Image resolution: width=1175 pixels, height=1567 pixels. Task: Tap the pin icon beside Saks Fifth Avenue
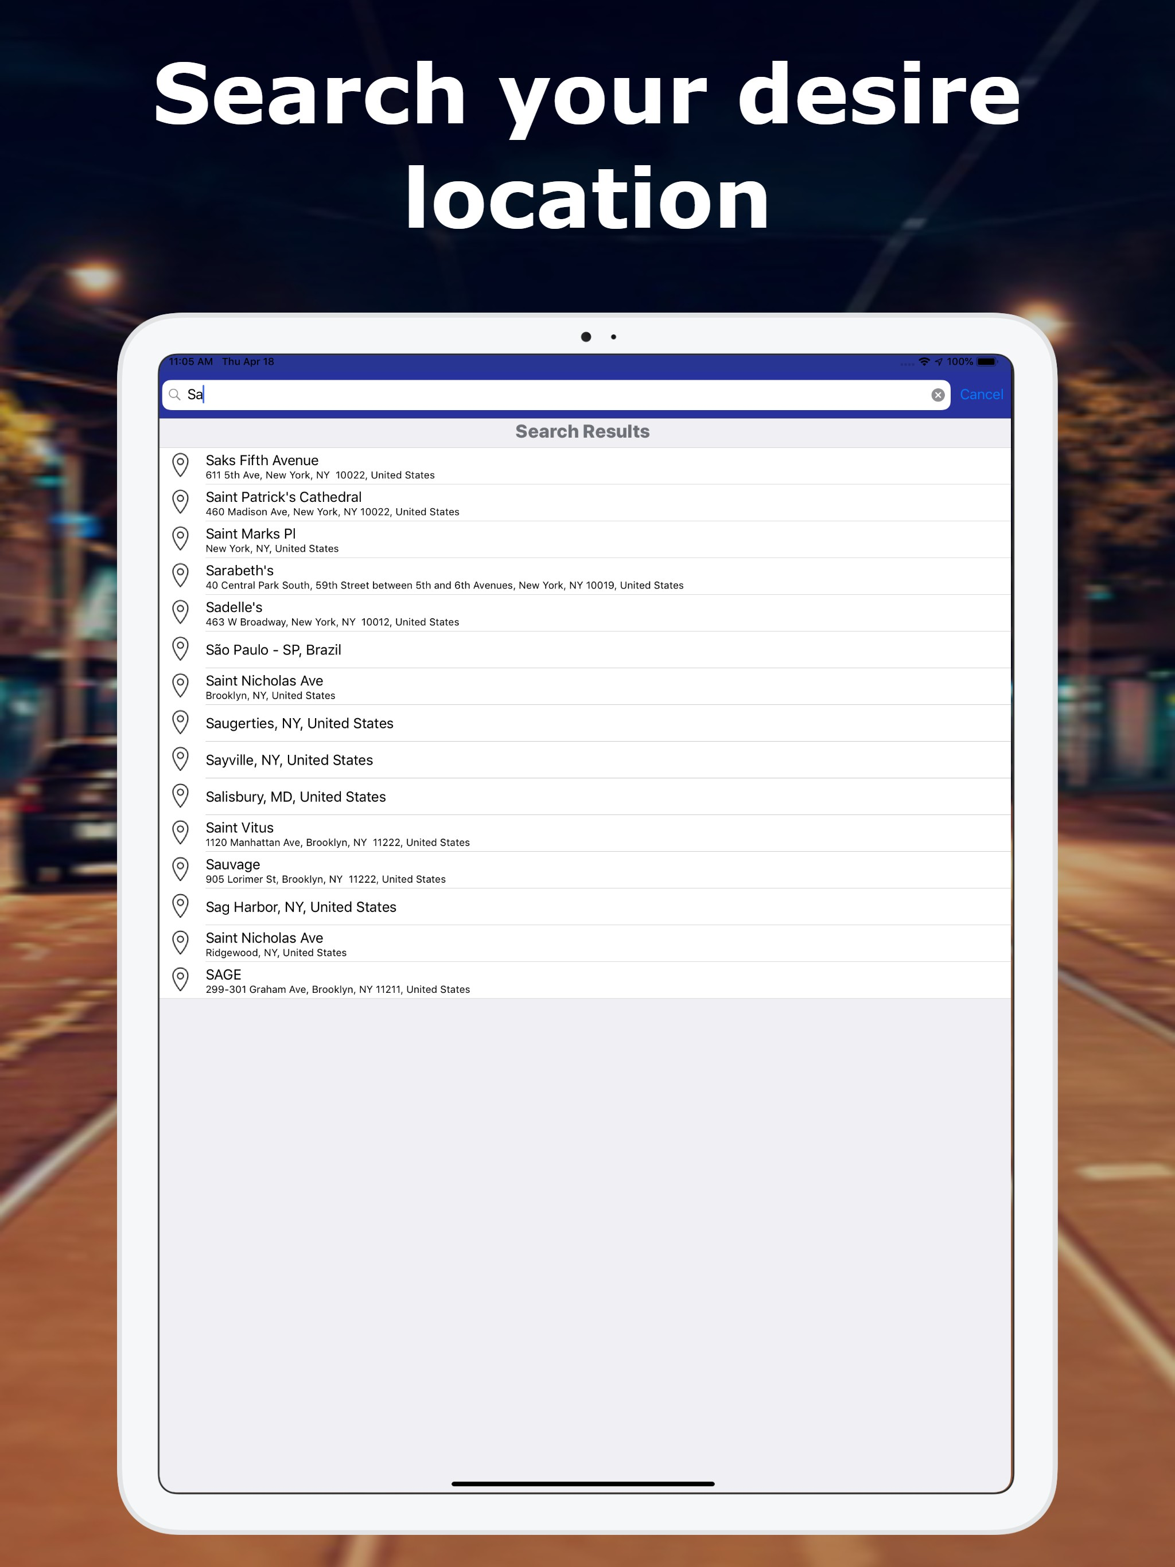point(181,465)
